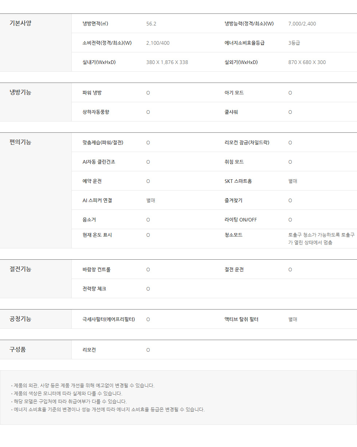Select the 냉방면적(㎡) label
This screenshot has width=357, height=447.
95,24
